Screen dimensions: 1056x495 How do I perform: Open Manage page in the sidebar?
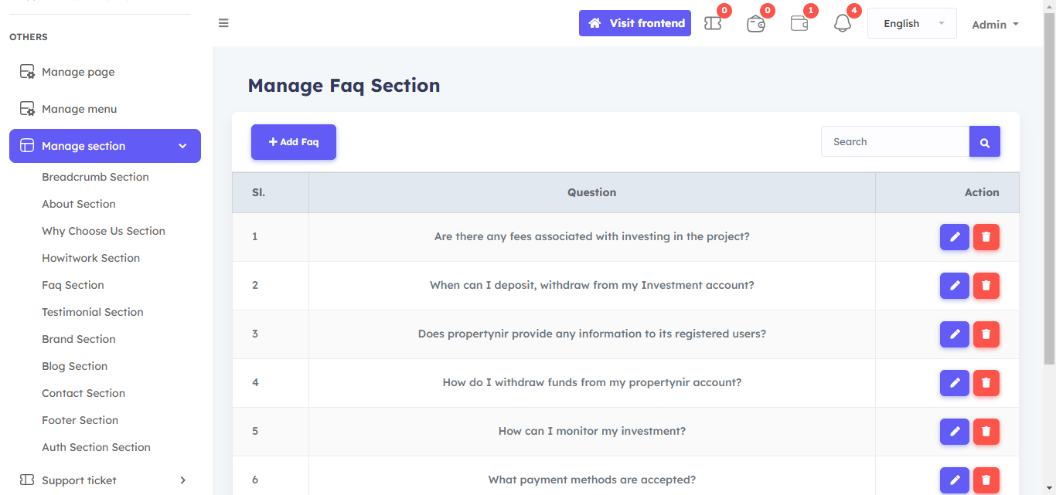(78, 72)
